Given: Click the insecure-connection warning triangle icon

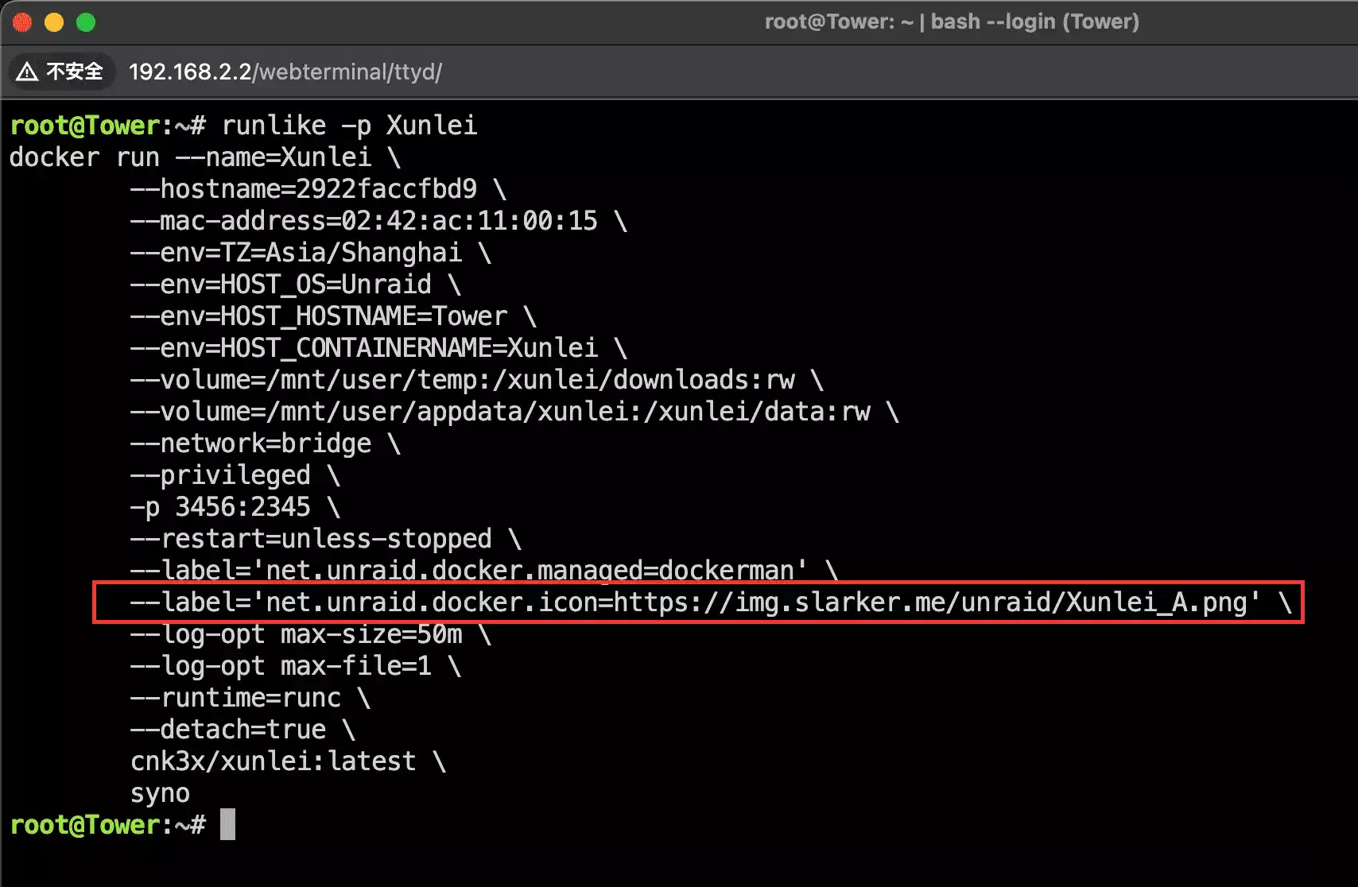Looking at the screenshot, I should point(27,72).
